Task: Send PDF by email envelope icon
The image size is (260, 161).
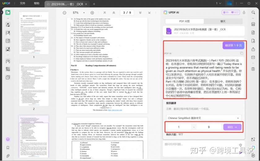Action: click(253, 57)
